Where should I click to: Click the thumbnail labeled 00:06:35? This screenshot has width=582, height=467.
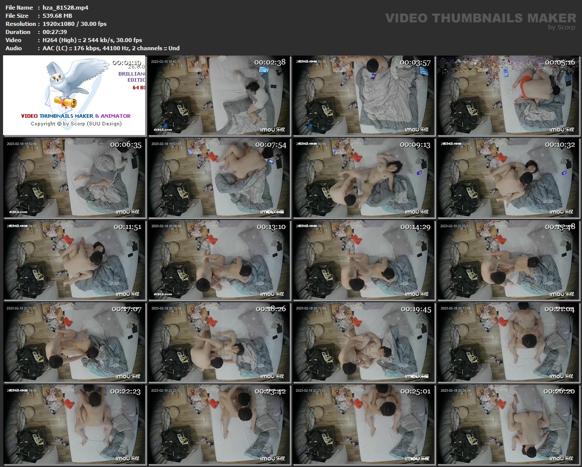click(x=74, y=177)
